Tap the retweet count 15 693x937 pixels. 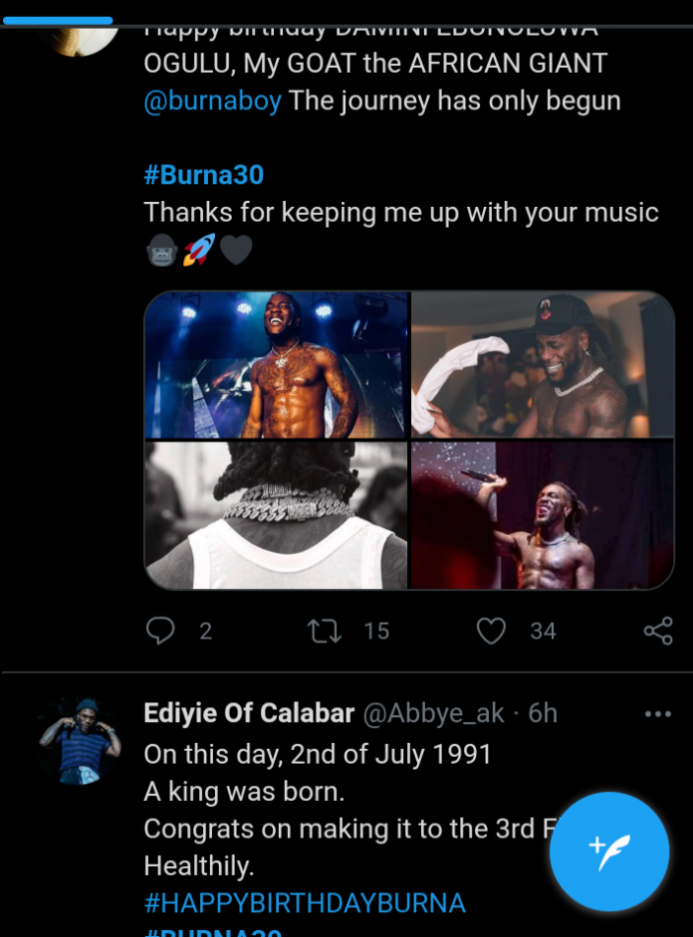(x=376, y=631)
